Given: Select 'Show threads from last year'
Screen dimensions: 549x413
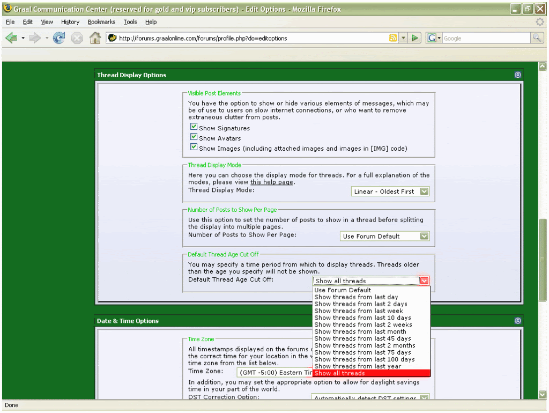Looking at the screenshot, I should 371,366.
